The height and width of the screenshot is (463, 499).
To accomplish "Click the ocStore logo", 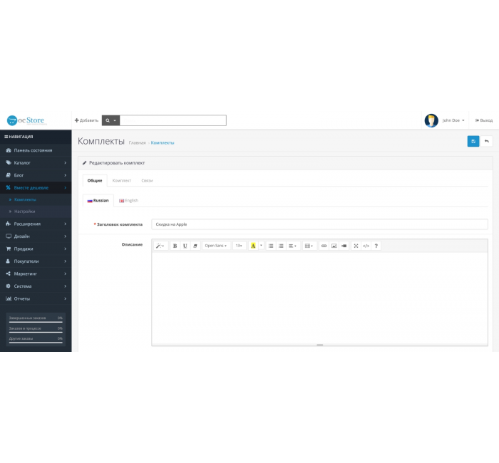I will coord(26,120).
